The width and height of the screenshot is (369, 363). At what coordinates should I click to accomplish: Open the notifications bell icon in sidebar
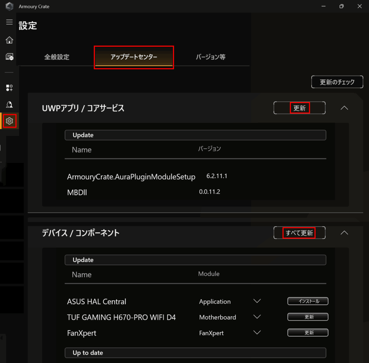9,105
